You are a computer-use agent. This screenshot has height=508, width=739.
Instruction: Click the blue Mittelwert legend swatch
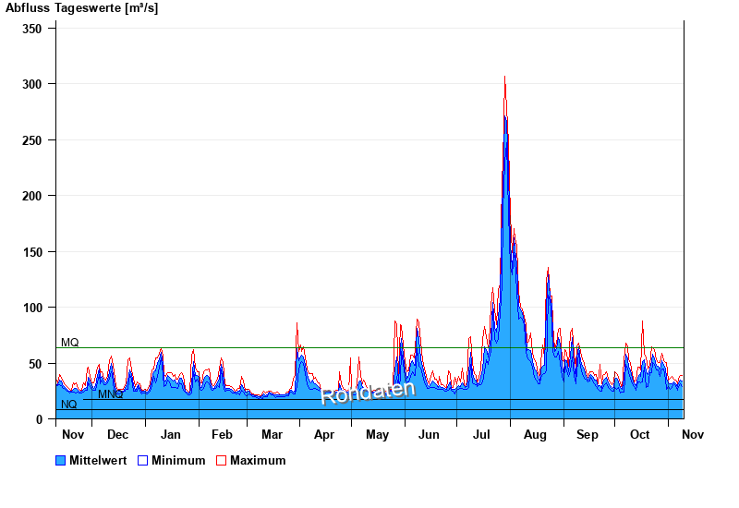tap(61, 460)
